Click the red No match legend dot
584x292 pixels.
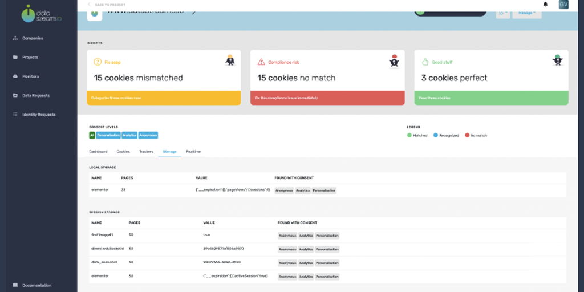tap(467, 135)
